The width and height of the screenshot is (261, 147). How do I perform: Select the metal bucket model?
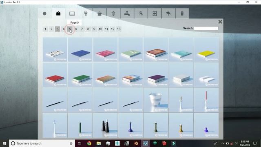pyautogui.click(x=156, y=100)
